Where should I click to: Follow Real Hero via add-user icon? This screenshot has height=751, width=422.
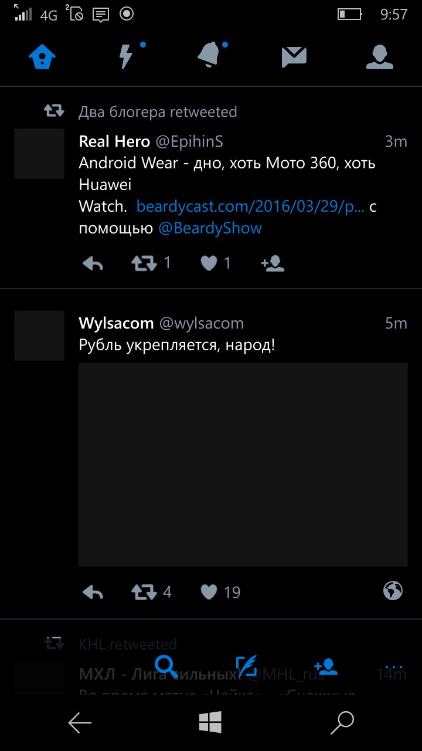[x=273, y=263]
